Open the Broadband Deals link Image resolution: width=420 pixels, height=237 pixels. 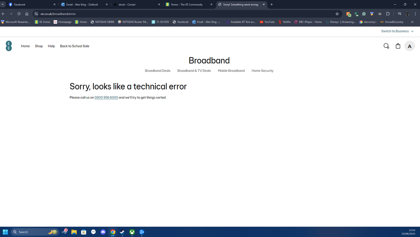point(158,71)
